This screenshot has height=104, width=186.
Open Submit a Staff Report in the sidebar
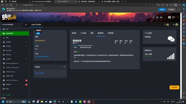pos(14,80)
